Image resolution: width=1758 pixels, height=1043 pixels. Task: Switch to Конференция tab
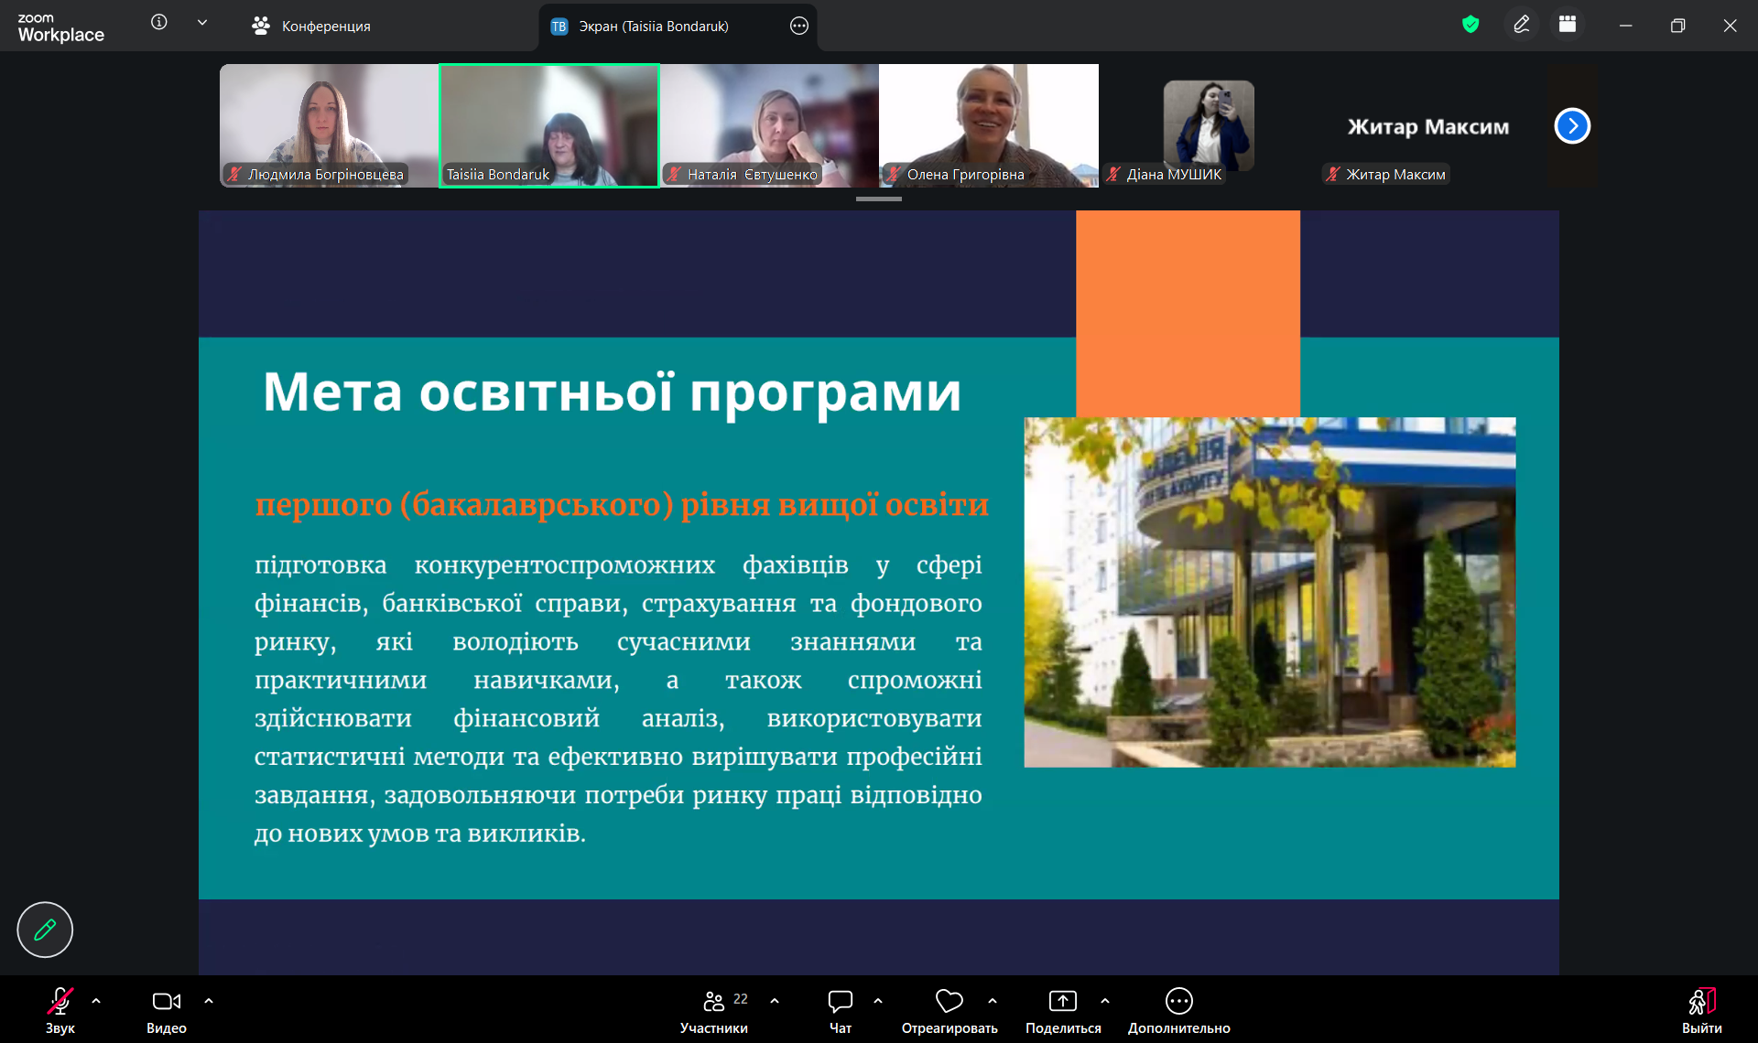tap(311, 26)
